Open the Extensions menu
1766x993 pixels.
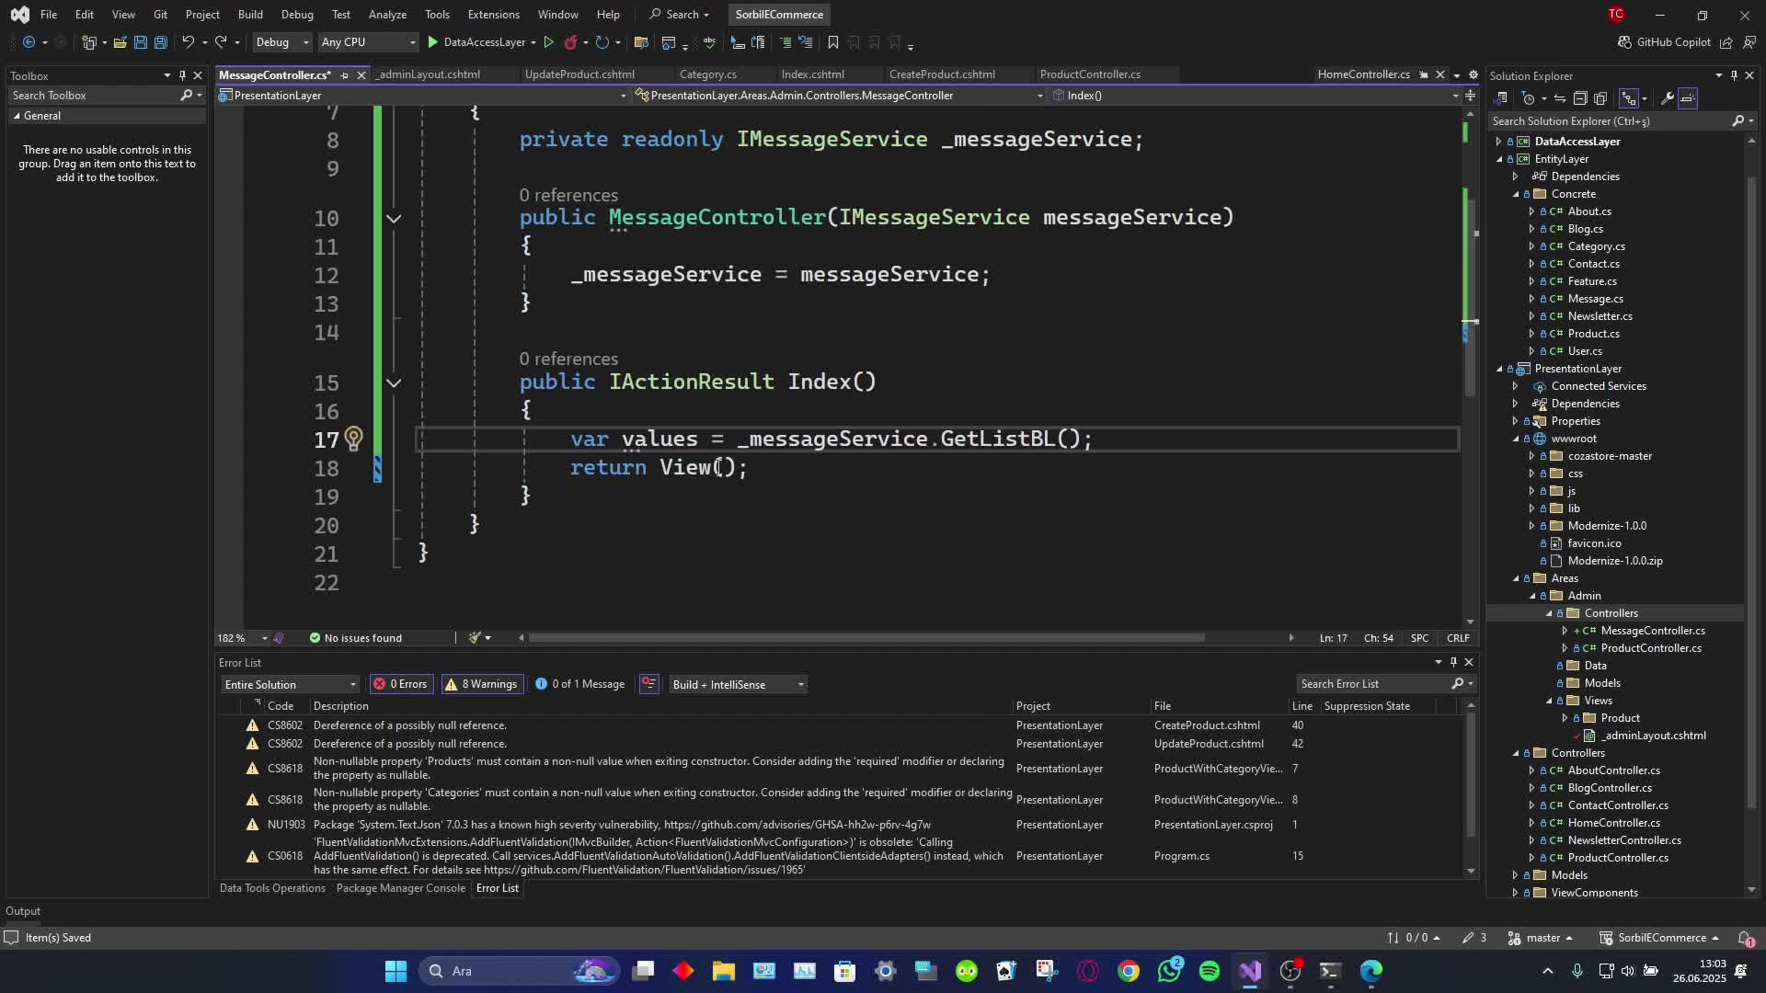[493, 15]
